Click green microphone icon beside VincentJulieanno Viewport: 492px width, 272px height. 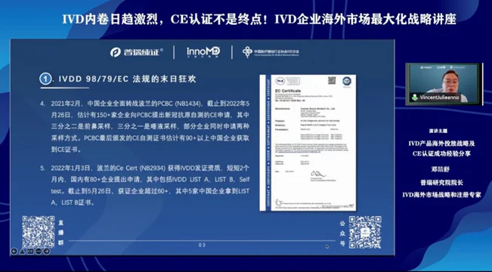point(414,97)
